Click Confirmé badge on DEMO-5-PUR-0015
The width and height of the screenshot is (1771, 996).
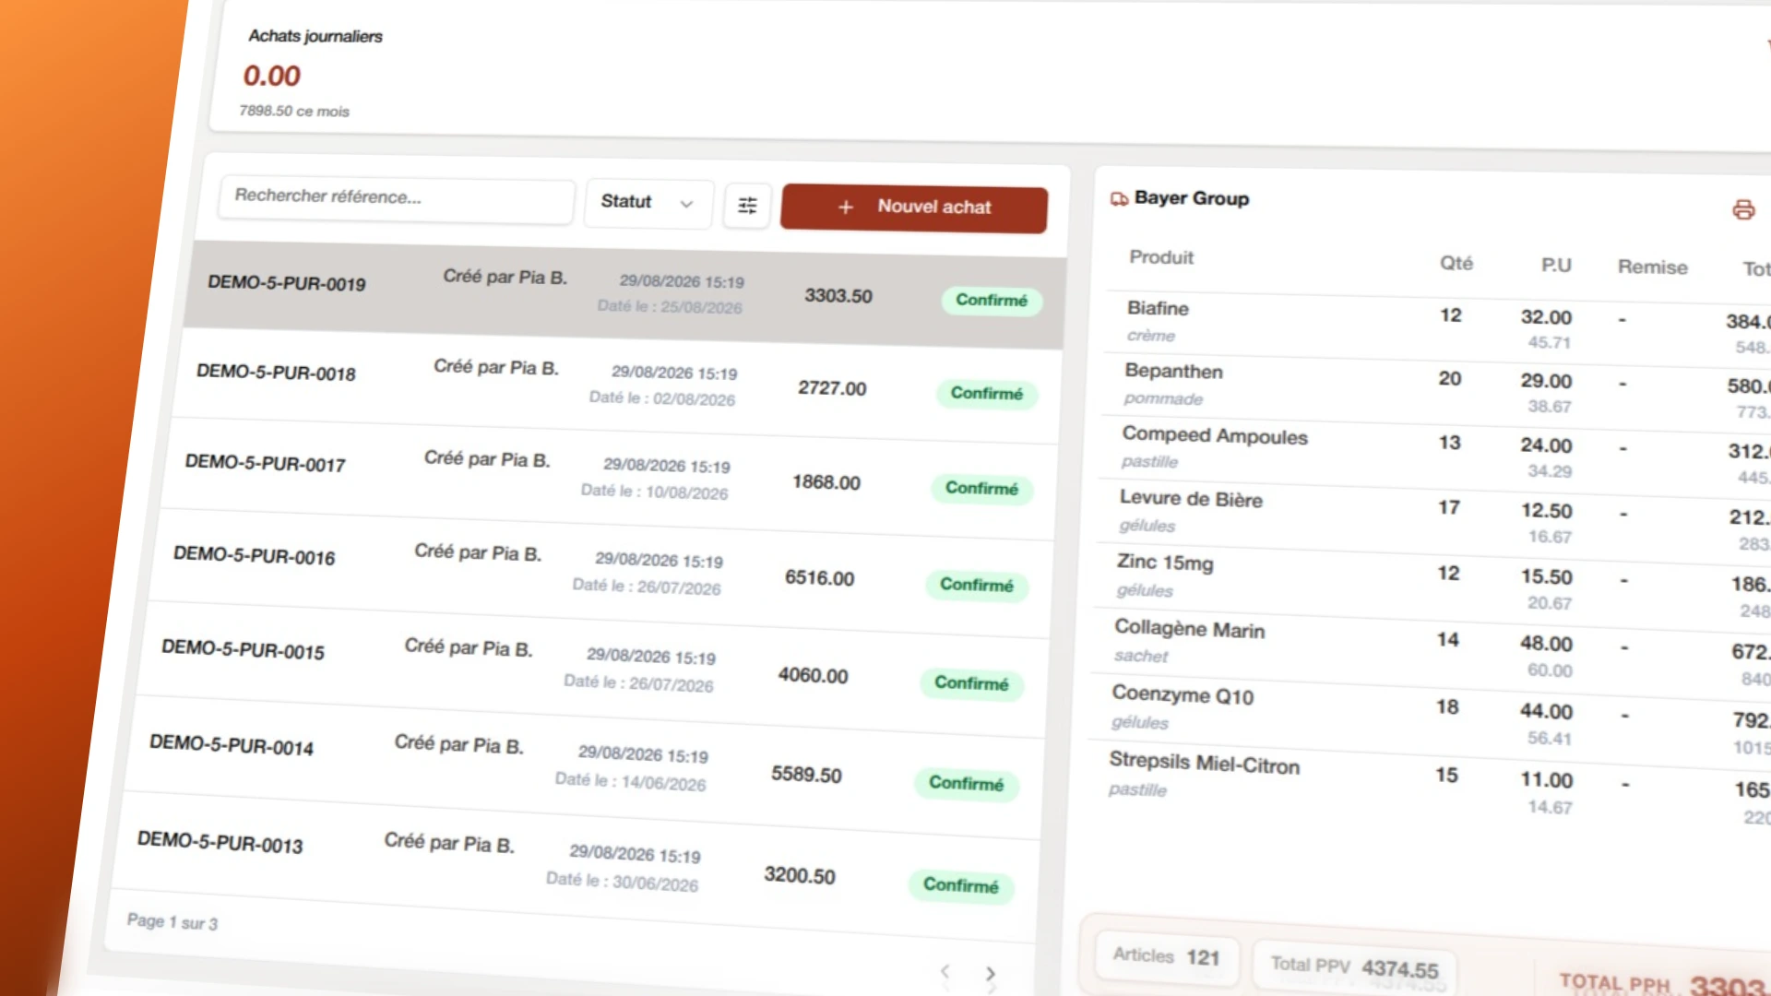pos(971,683)
